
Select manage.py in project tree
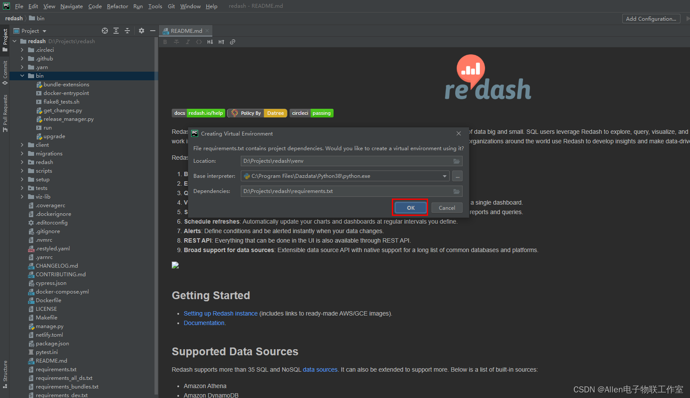[49, 326]
